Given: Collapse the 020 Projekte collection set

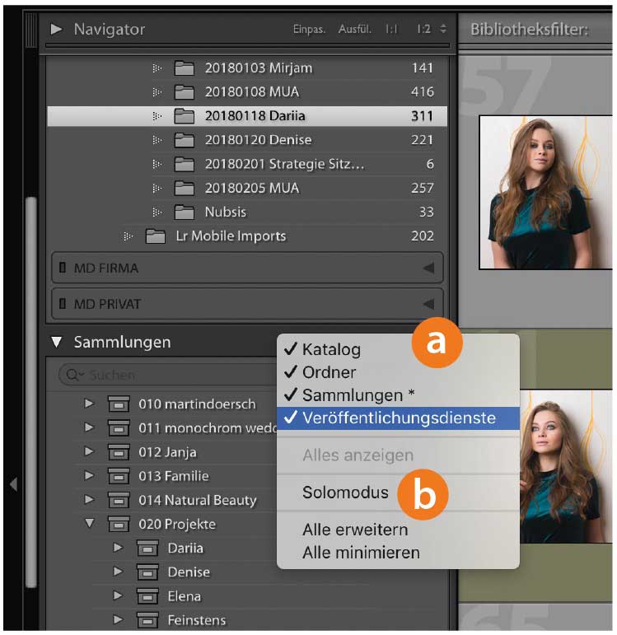Looking at the screenshot, I should [x=90, y=523].
